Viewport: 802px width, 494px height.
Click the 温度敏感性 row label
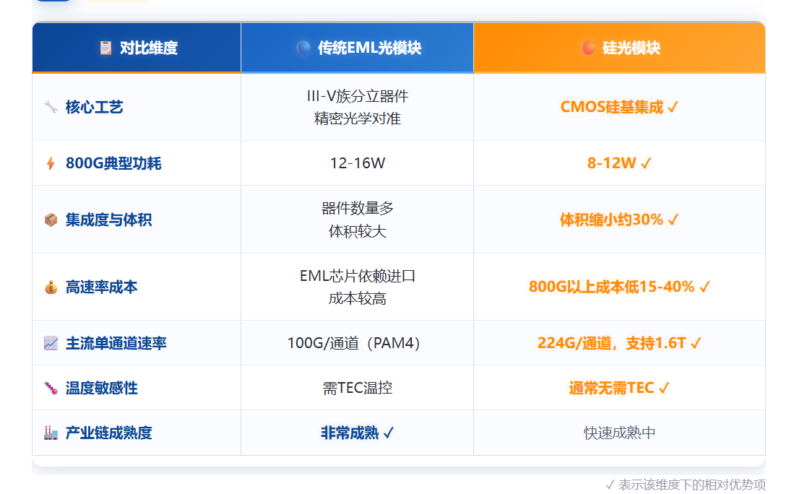pyautogui.click(x=101, y=388)
